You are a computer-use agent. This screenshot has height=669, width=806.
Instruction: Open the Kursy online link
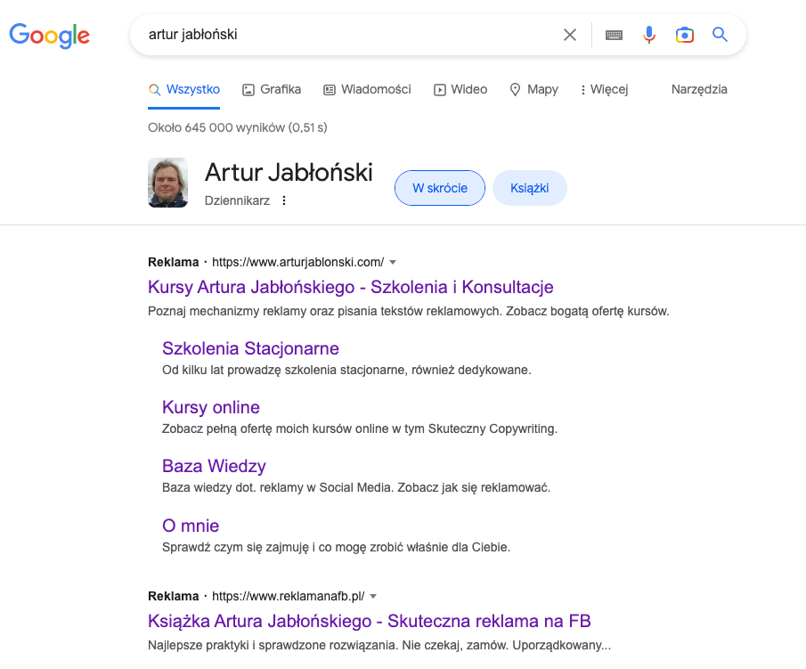(210, 407)
